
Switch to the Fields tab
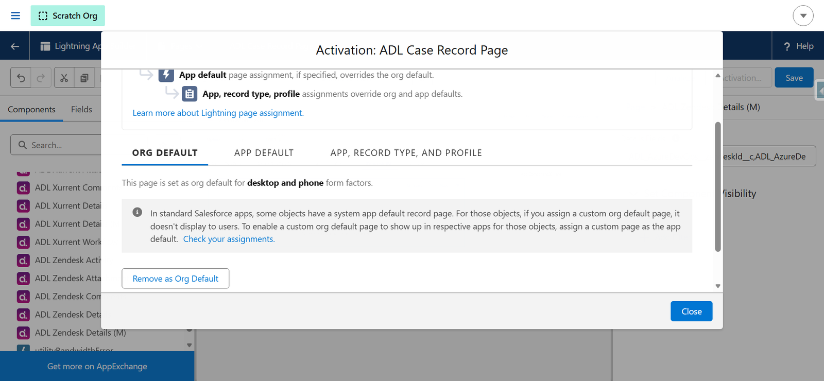point(81,109)
